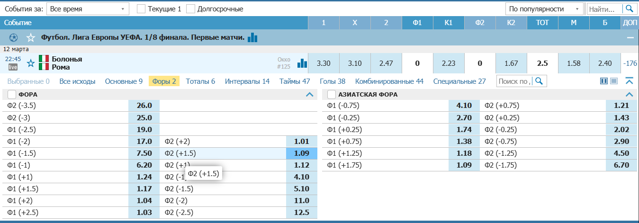
Task: Open the Комбинированные 44 tab
Action: (389, 81)
